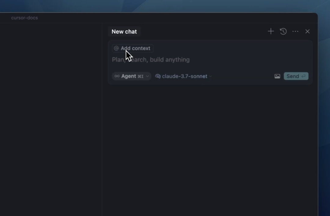Click the Add context button
The width and height of the screenshot is (330, 216).
click(x=133, y=48)
